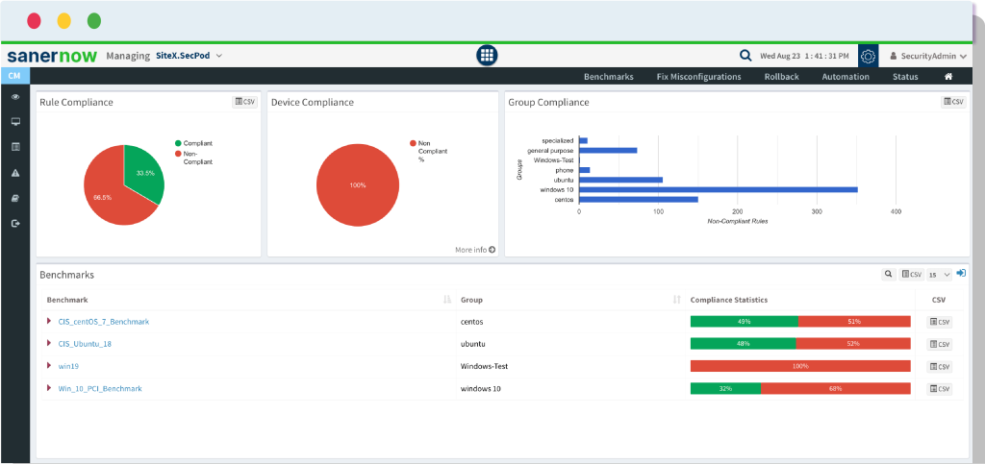Toggle Non Compliant % legend in Device Compliance
Viewport: 985px width, 464px height.
pos(429,151)
